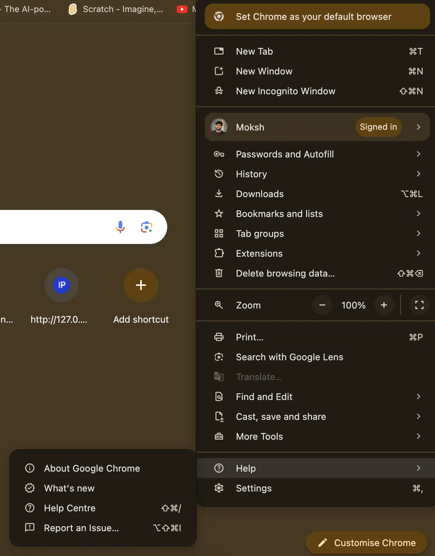Click the key icon for Passwords and Autofill
Screen dimensions: 435x556
[219, 154]
